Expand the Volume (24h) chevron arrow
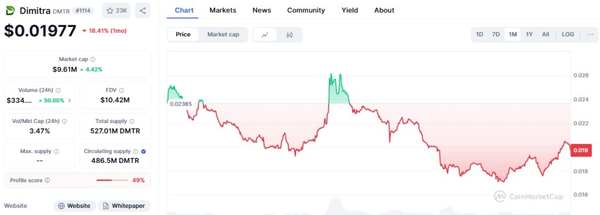Screen dimensions: 600x215 (x=69, y=101)
